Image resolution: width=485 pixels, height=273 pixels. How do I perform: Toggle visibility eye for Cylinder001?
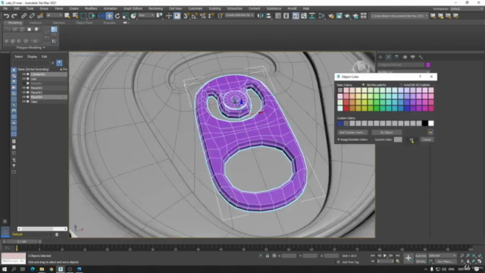[x=23, y=74]
